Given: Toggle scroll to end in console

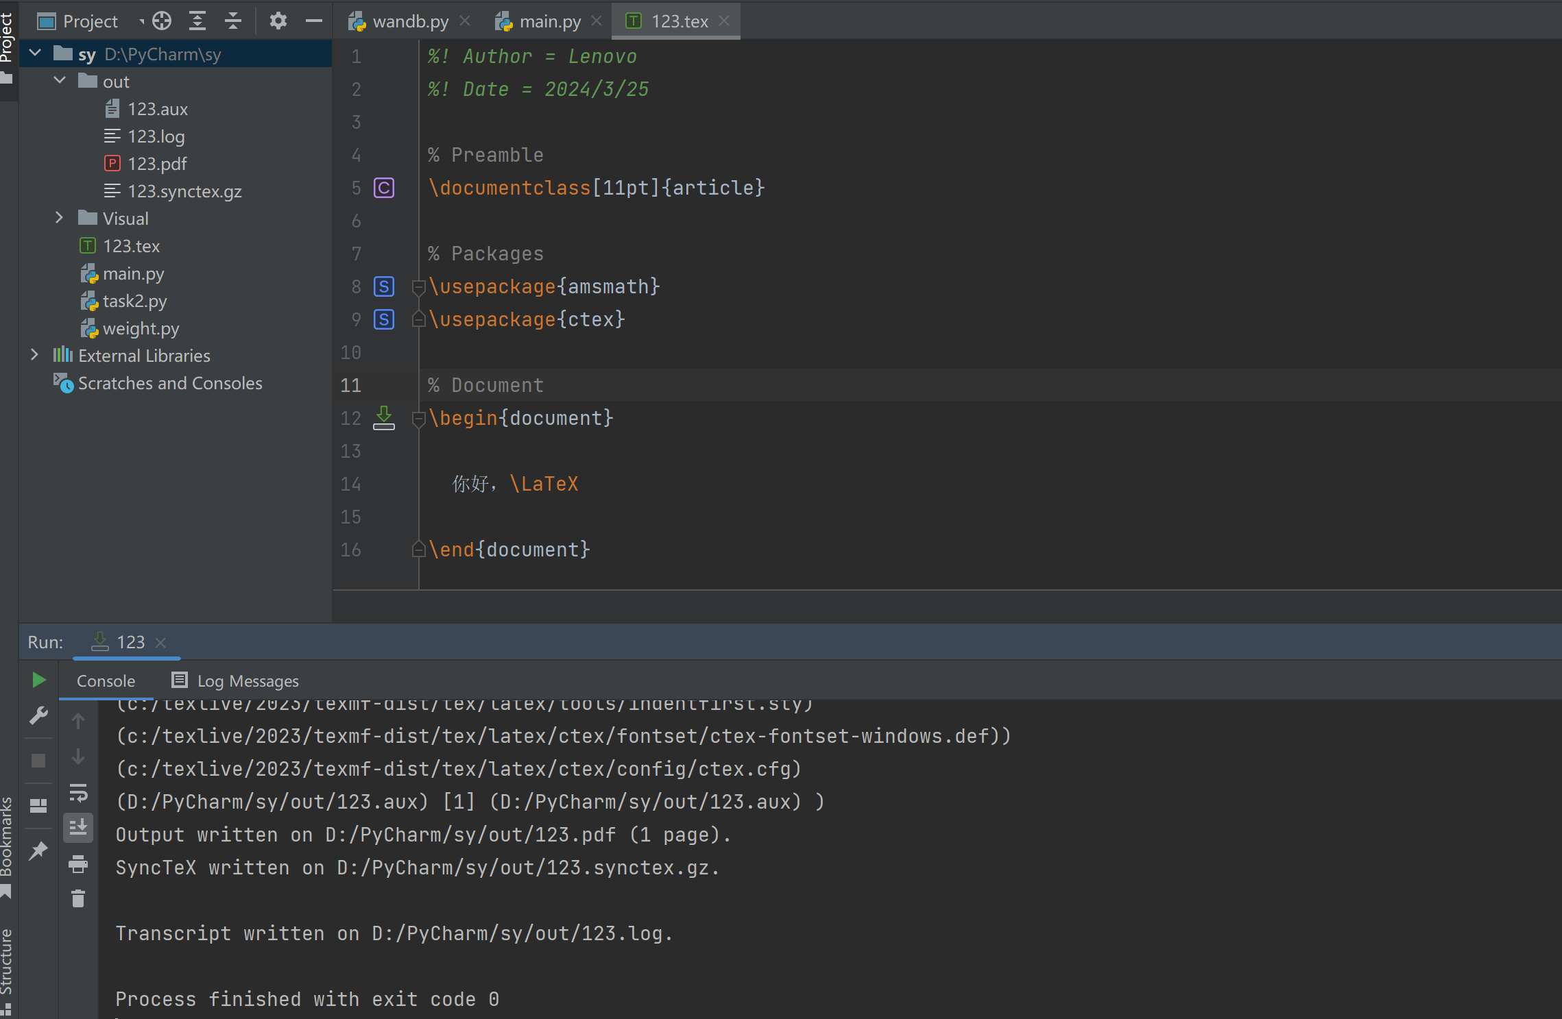Looking at the screenshot, I should [78, 828].
